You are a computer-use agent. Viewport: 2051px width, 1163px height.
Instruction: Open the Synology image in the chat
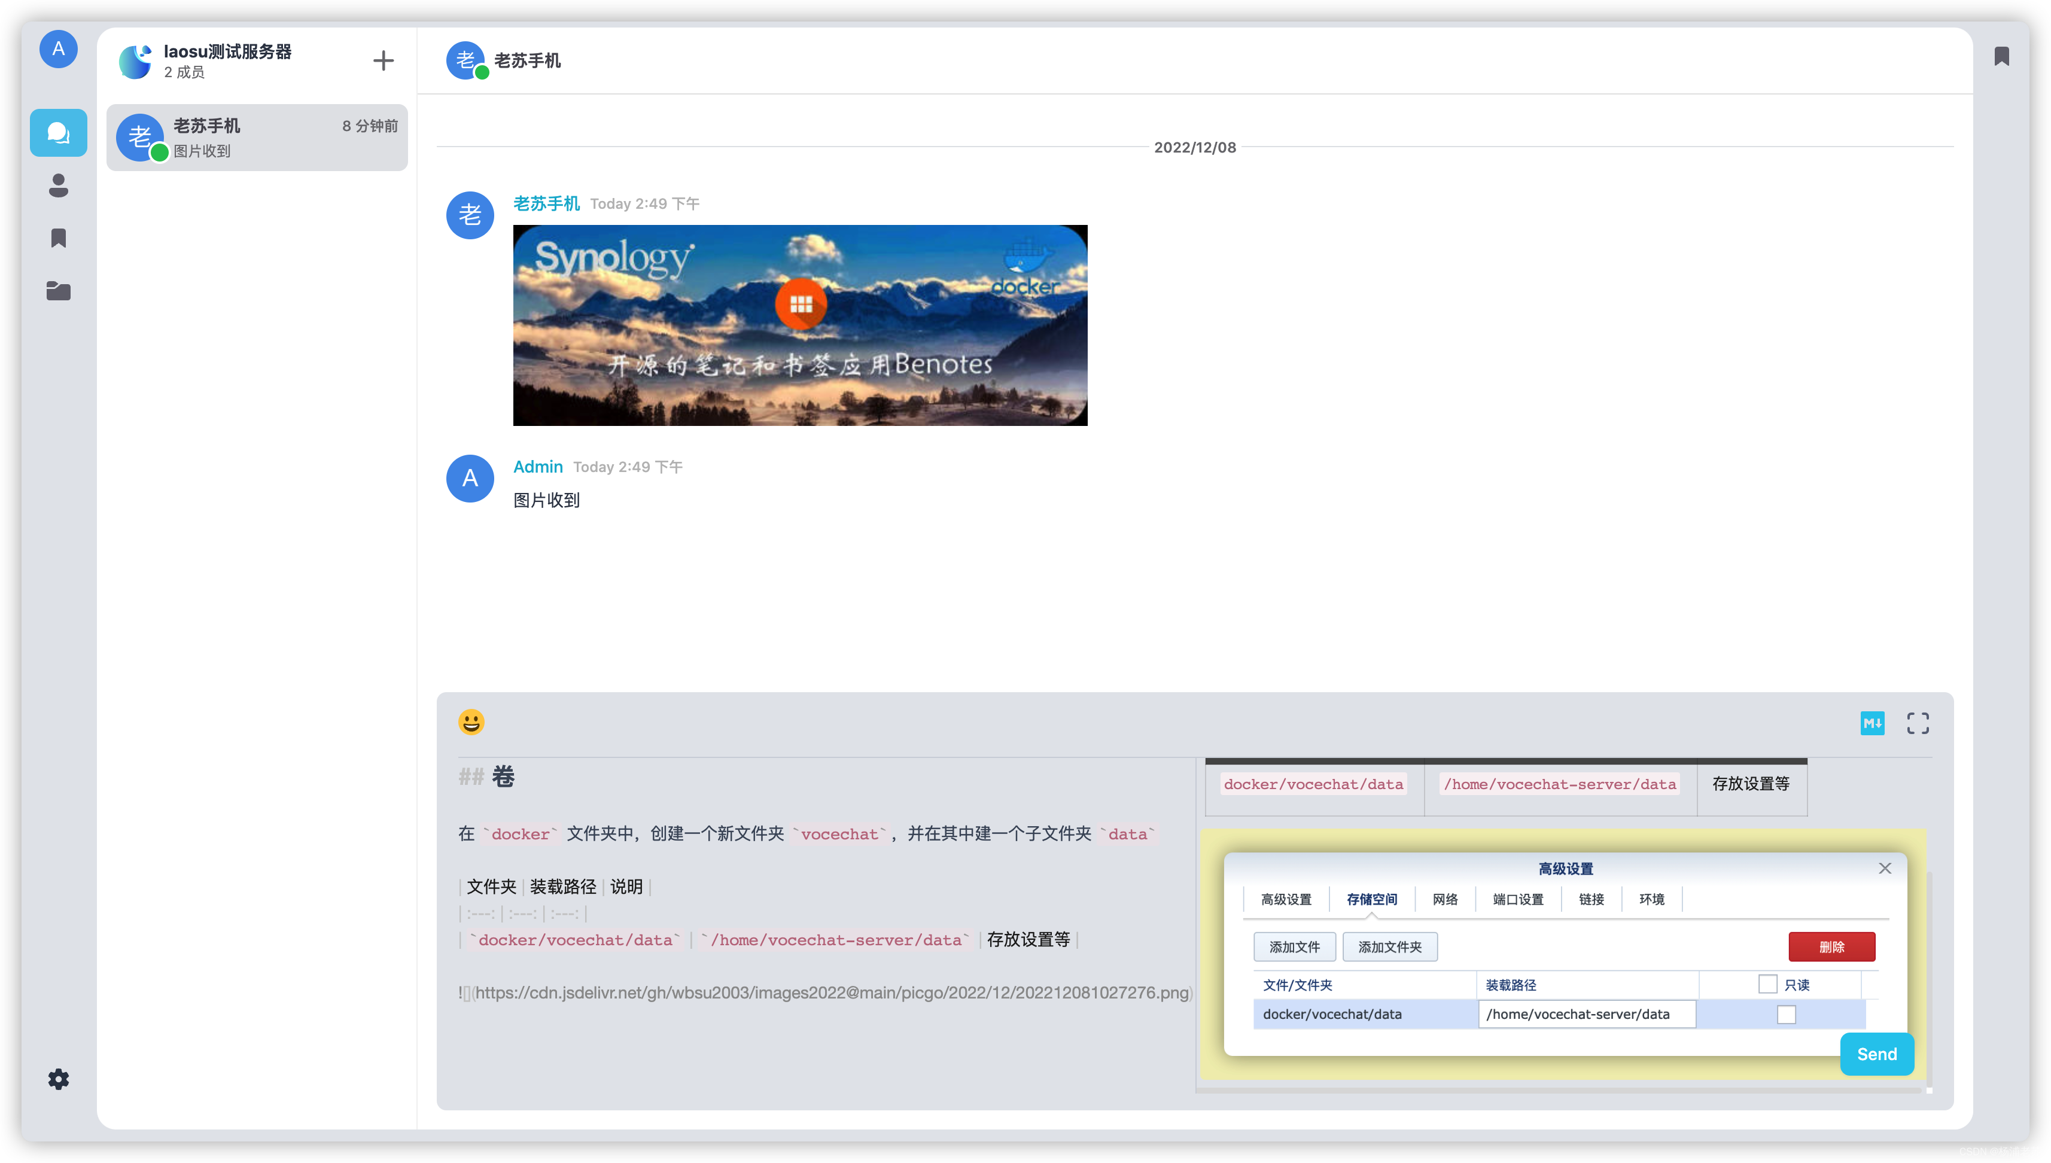pyautogui.click(x=799, y=324)
